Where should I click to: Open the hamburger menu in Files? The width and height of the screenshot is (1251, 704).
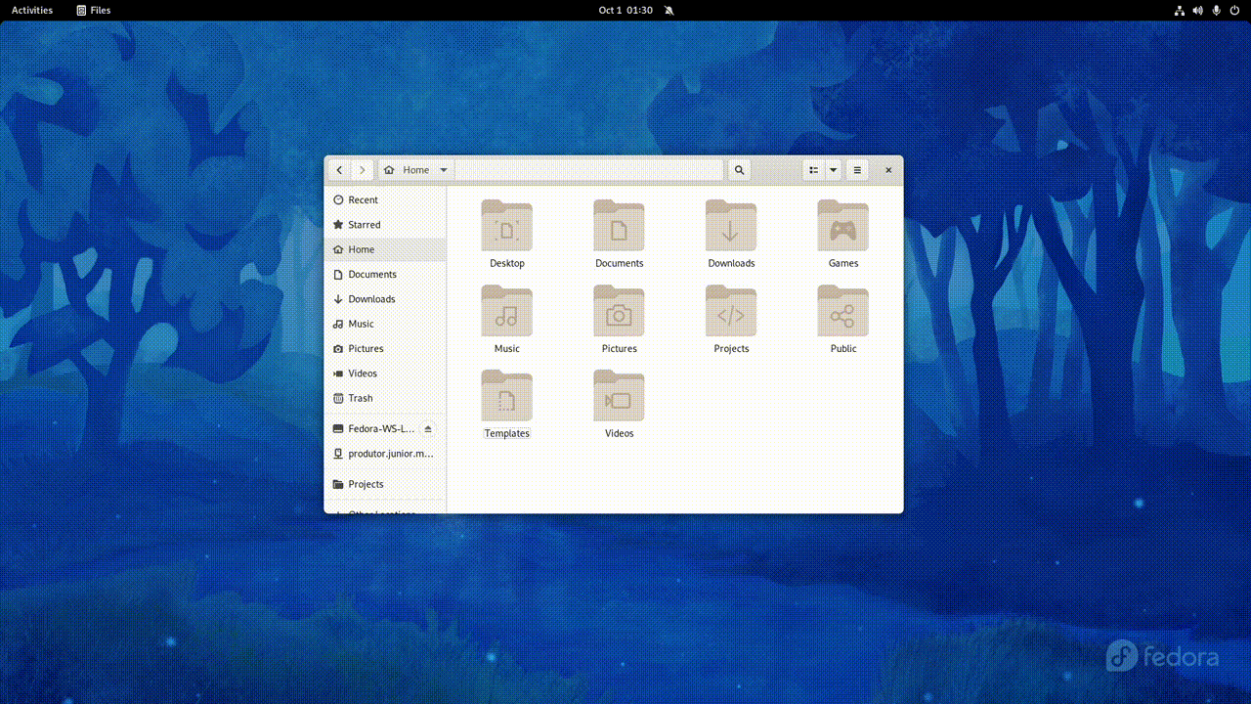pyautogui.click(x=857, y=170)
